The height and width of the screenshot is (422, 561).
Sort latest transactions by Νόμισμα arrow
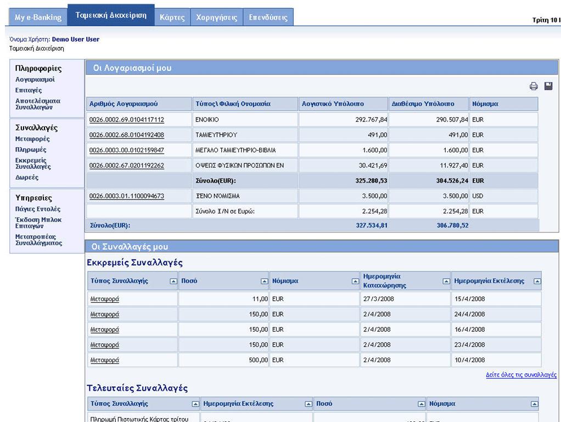point(534,404)
